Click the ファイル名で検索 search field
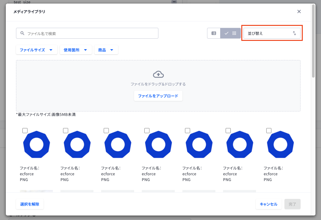The height and width of the screenshot is (220, 321). click(87, 33)
